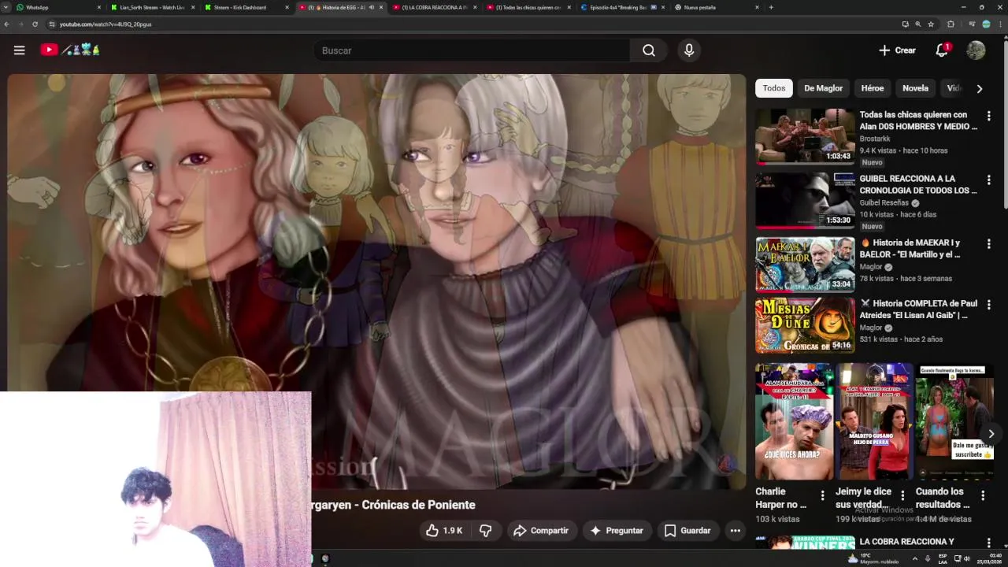Open the Dale me gusta short thumbnail
This screenshot has height=567, width=1008.
(x=954, y=421)
